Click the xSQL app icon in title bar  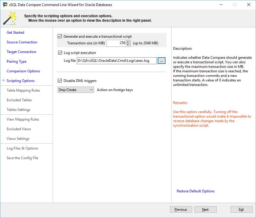[5, 5]
